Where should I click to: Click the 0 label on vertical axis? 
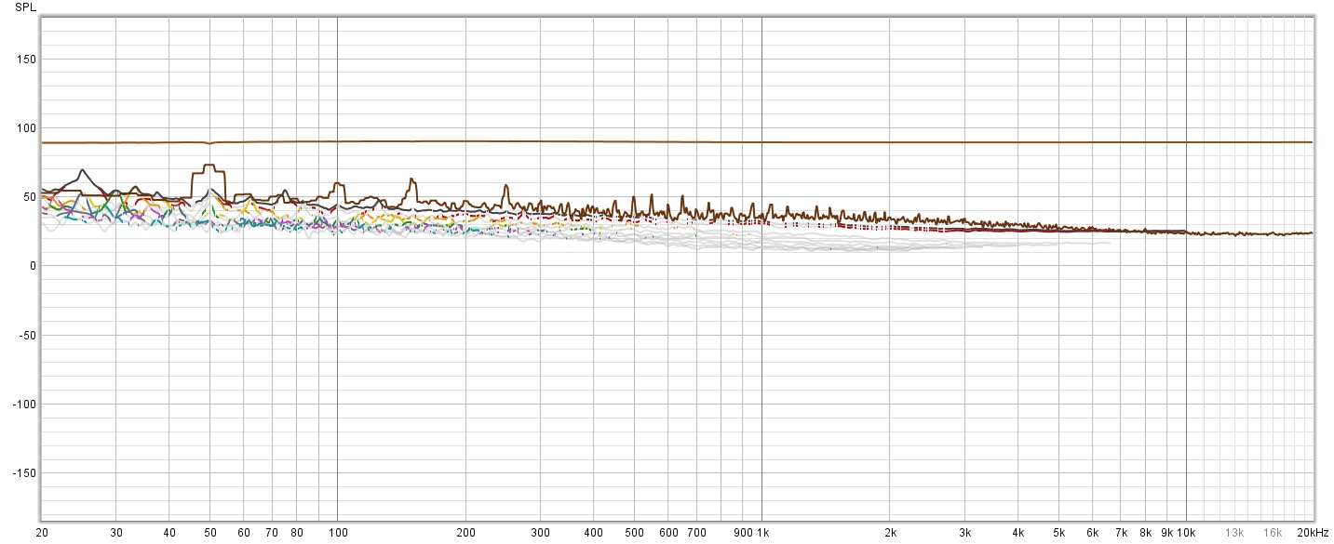tap(33, 266)
